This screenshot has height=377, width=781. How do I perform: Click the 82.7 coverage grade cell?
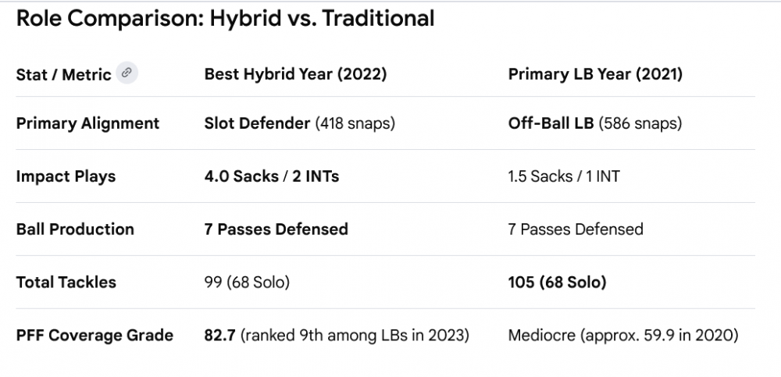[x=337, y=336]
